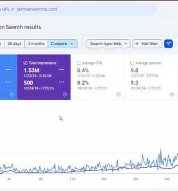178x191 pixels.
Task: Enable the Average position checkbox
Action: coord(132,63)
